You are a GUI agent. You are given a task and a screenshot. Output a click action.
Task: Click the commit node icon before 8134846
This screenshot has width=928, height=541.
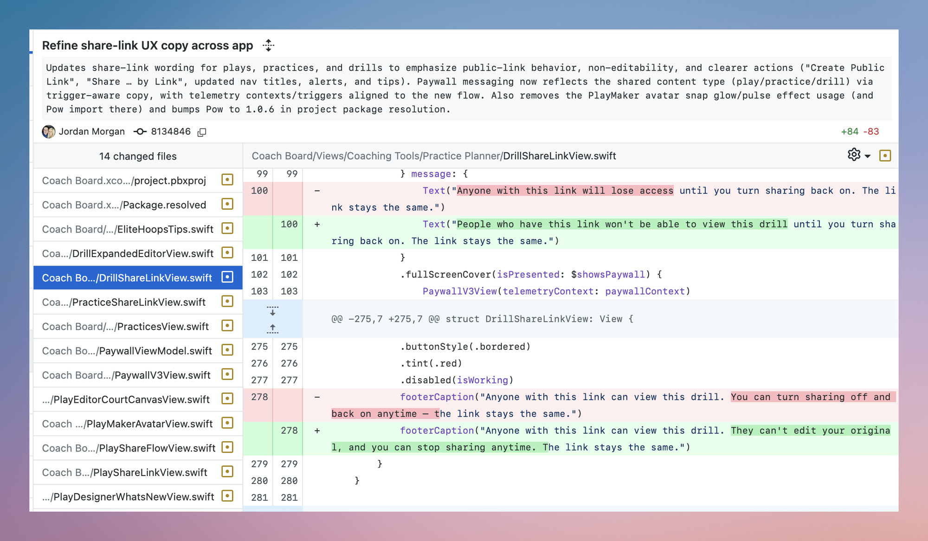[x=140, y=132]
